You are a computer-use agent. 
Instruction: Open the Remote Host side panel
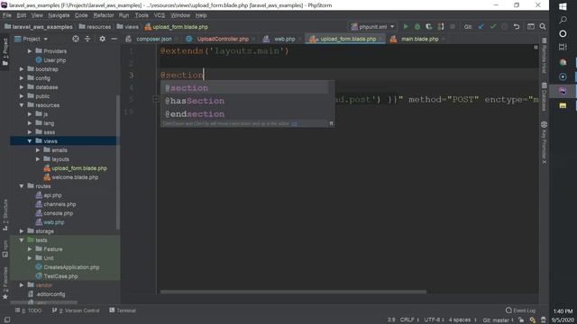(544, 55)
